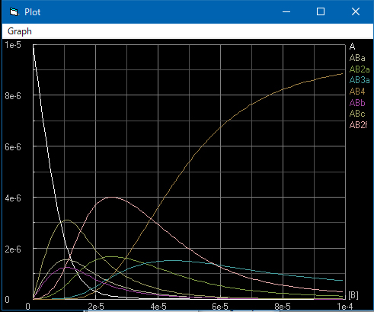Maximize the Plot window
374x312 pixels.
(x=321, y=11)
